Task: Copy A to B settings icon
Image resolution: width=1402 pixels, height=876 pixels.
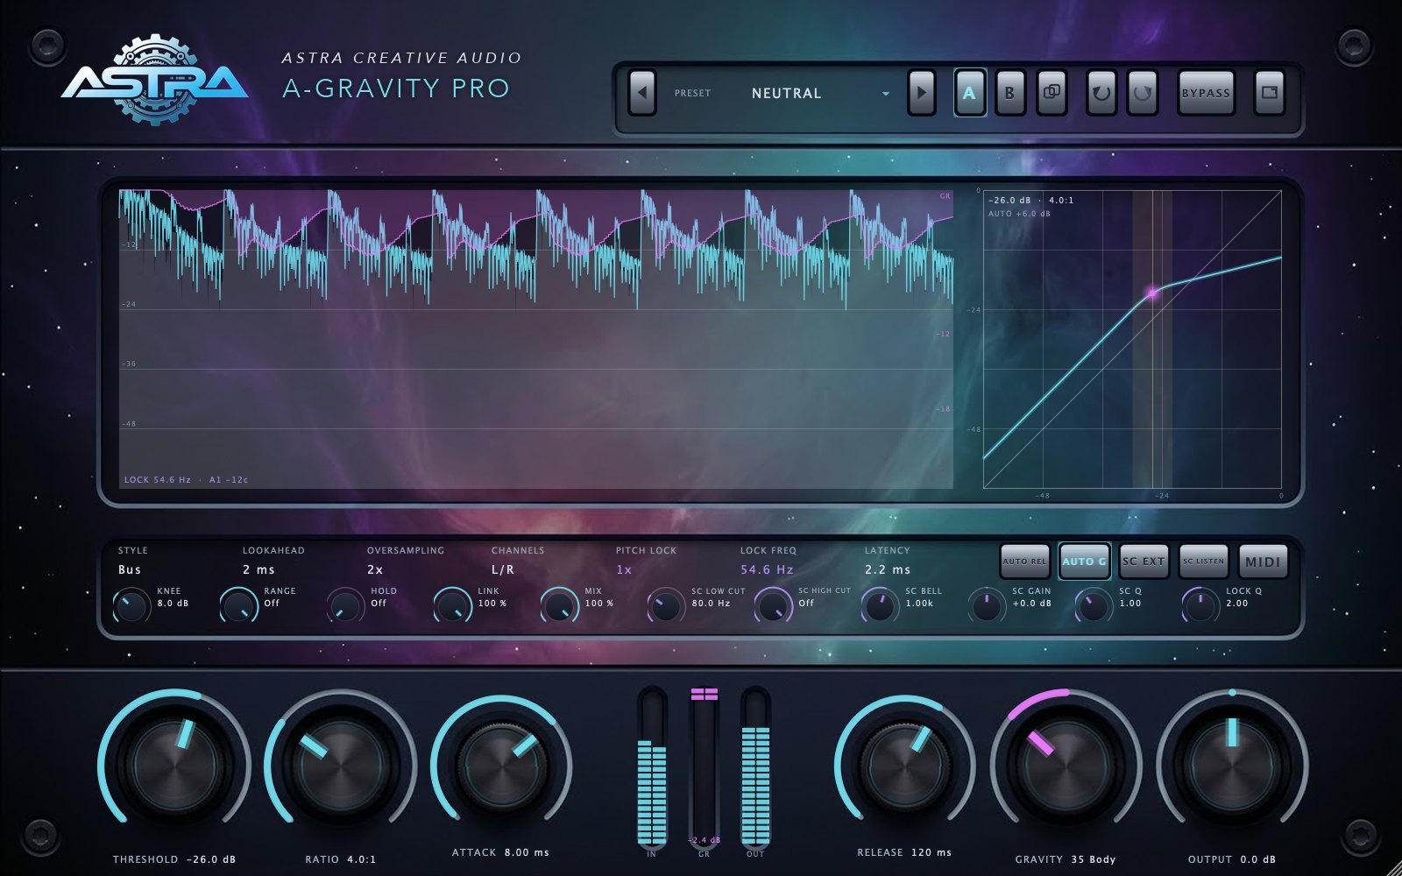Action: coord(1051,93)
